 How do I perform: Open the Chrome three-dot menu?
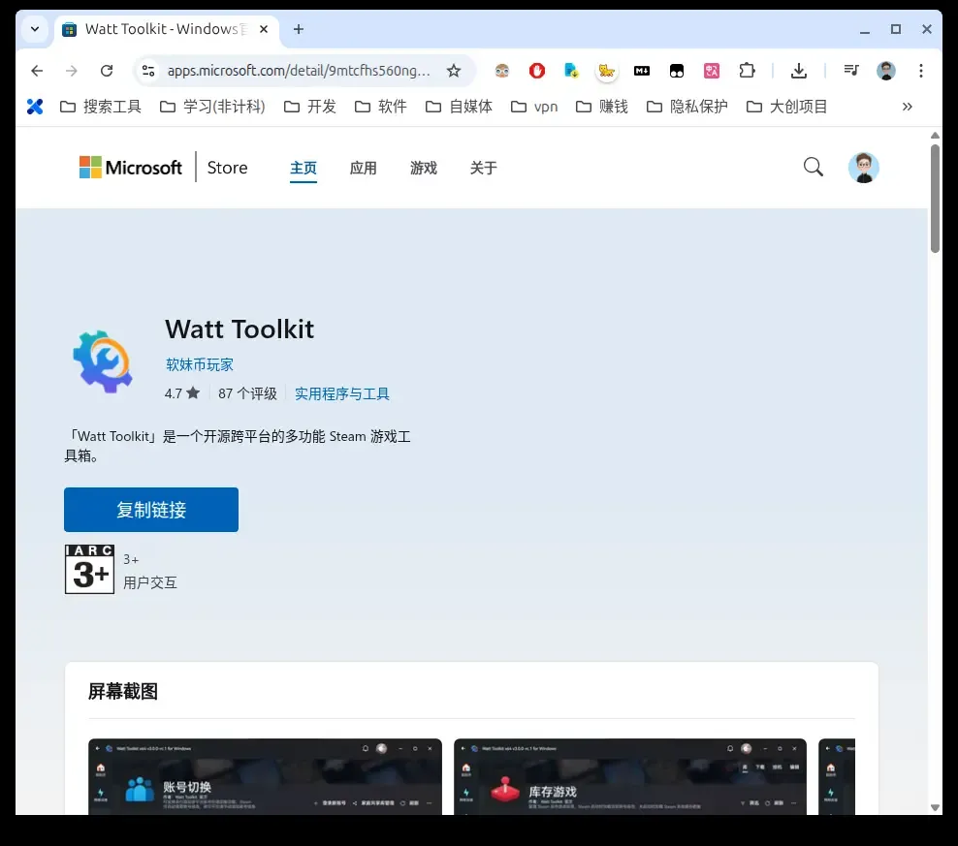pos(919,70)
